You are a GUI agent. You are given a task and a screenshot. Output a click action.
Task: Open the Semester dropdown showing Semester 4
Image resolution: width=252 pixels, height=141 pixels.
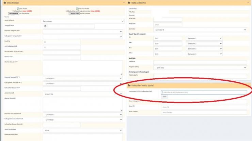point(200,30)
